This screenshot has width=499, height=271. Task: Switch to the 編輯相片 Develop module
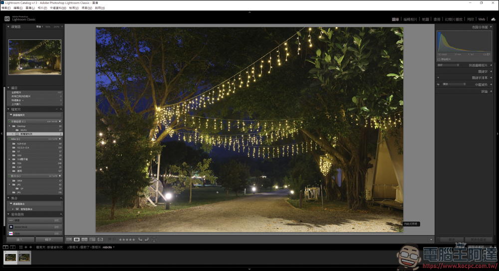click(x=410, y=19)
